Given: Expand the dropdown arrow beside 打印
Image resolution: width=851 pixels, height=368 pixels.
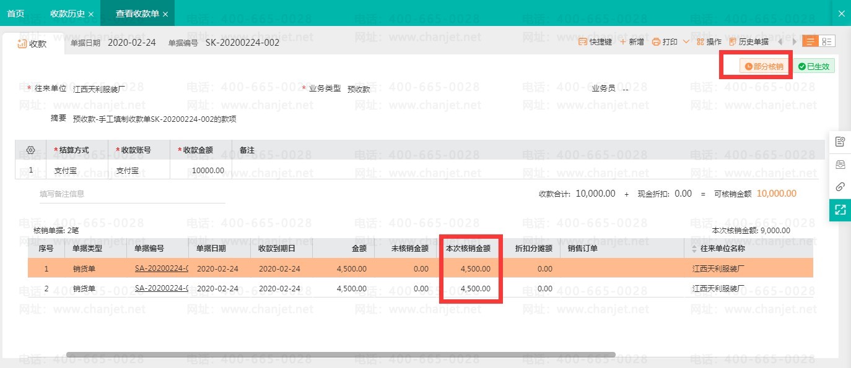Looking at the screenshot, I should pyautogui.click(x=686, y=42).
